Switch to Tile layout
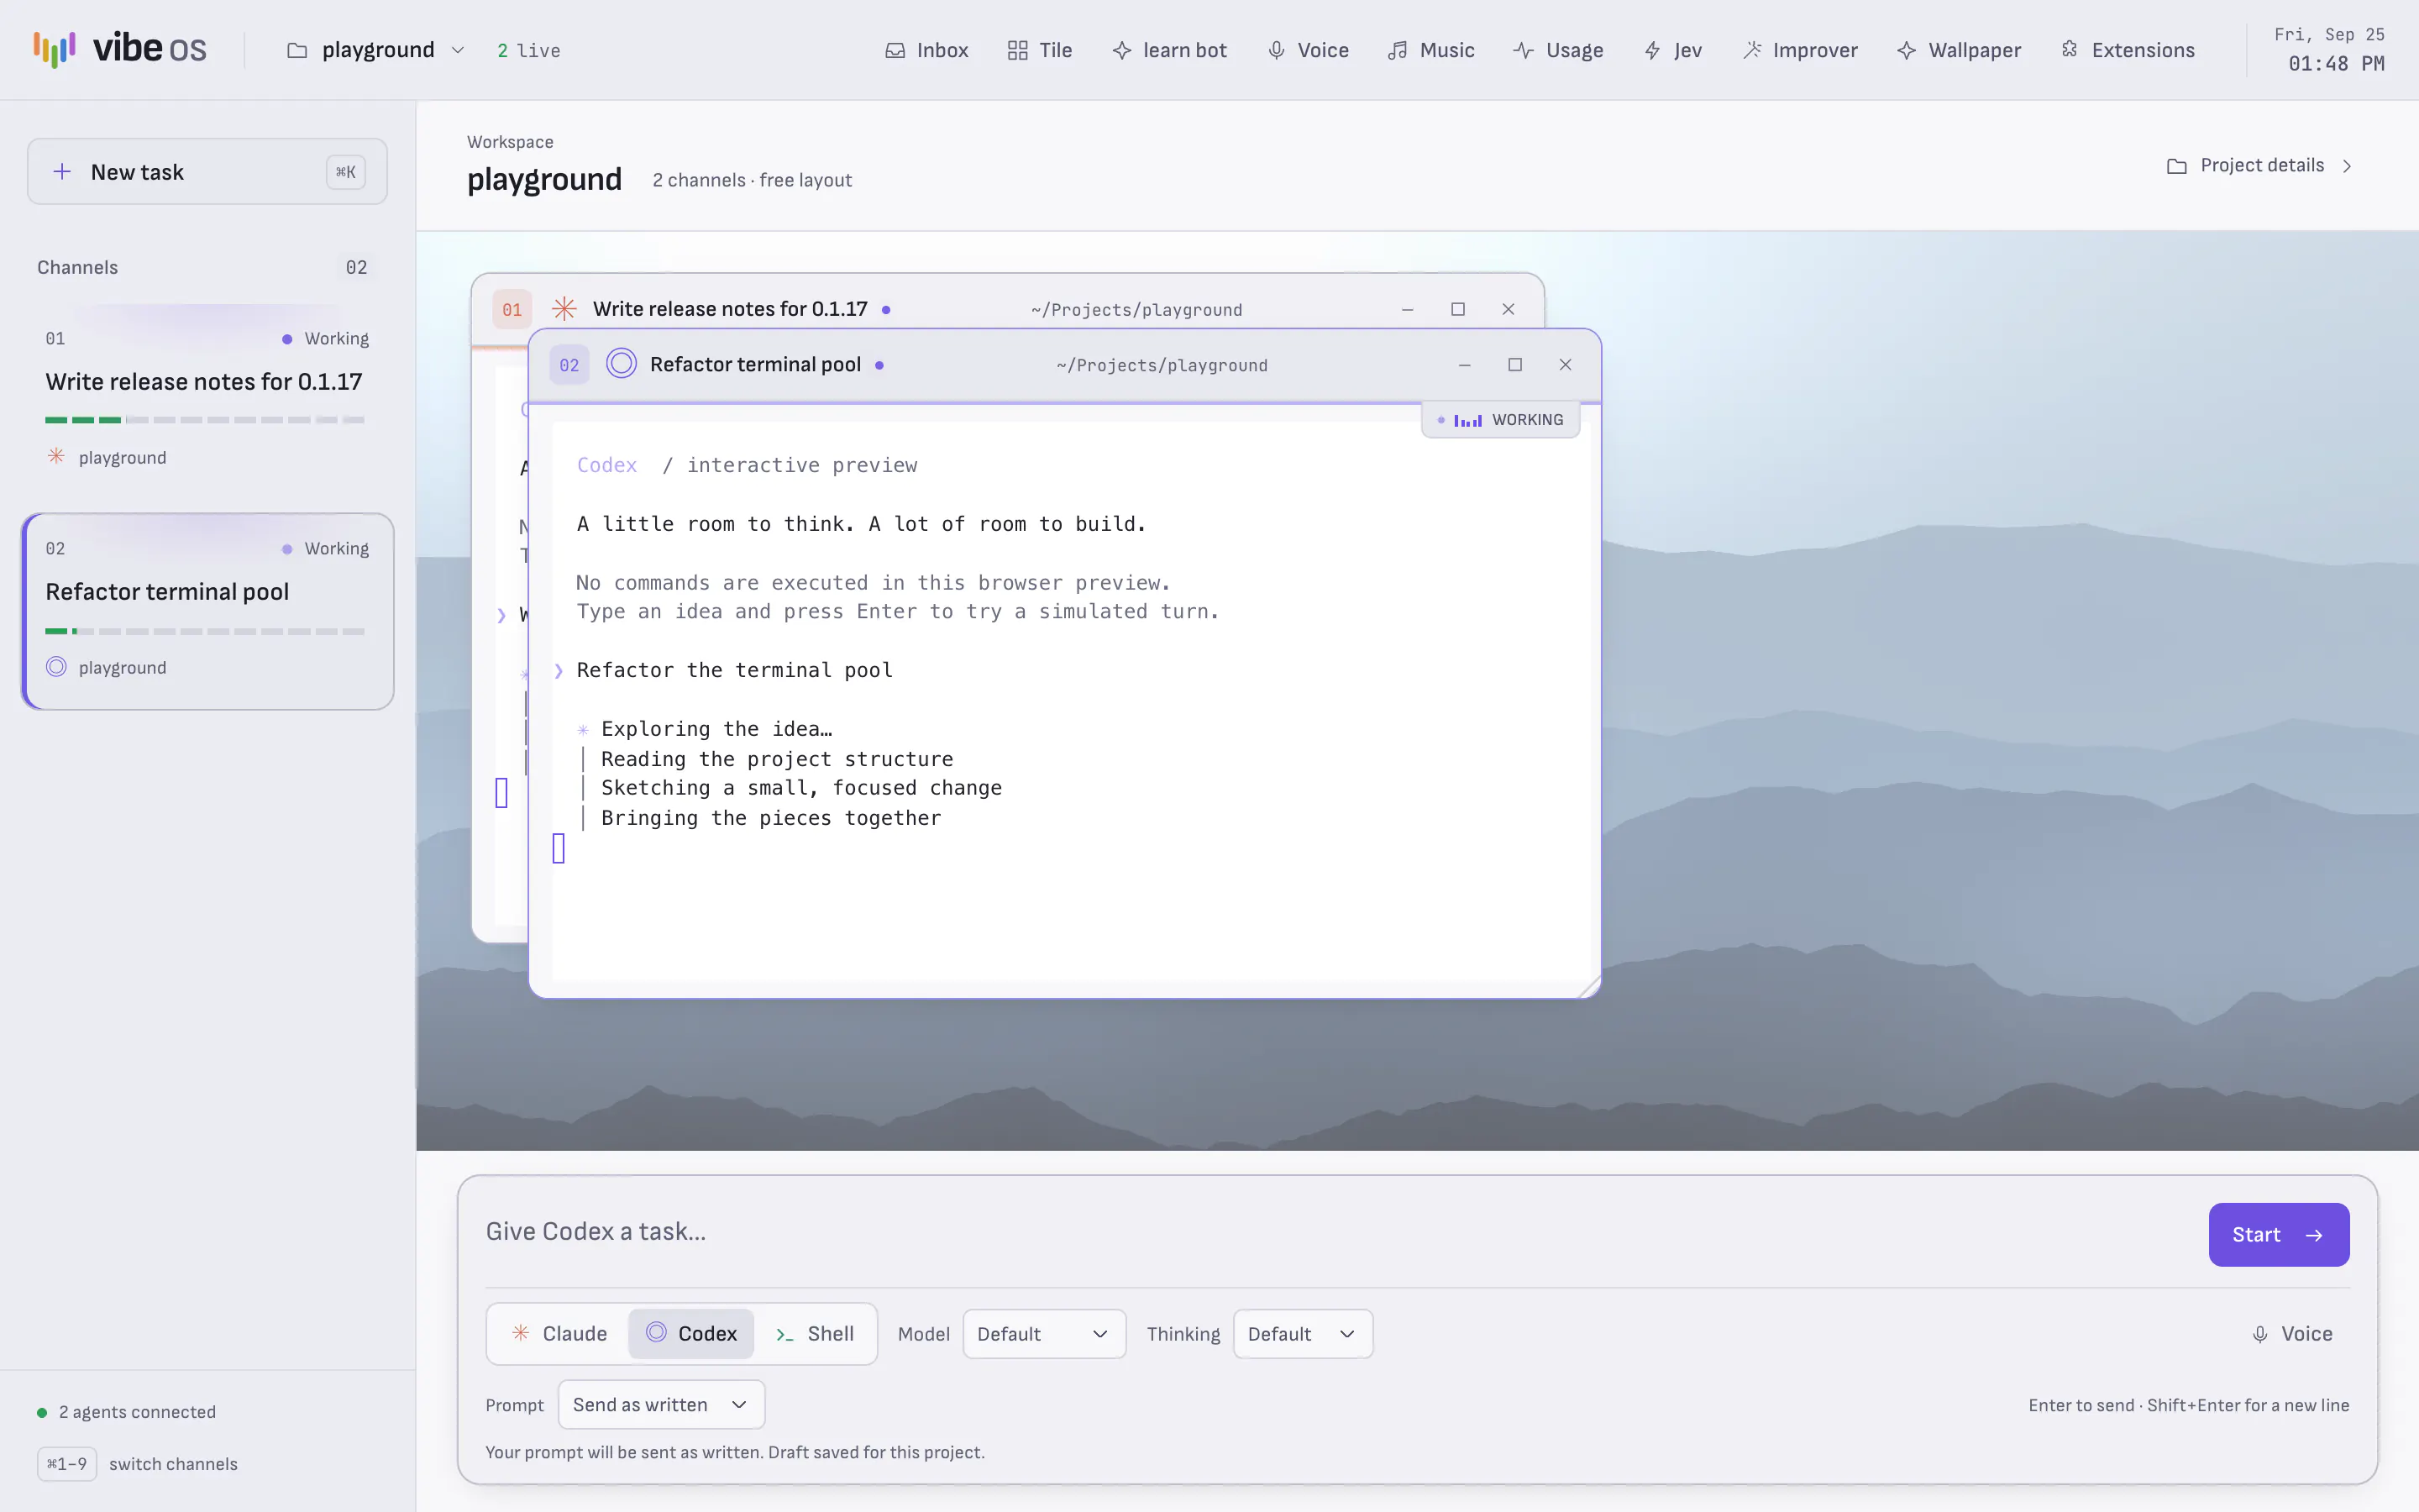 [1040, 50]
